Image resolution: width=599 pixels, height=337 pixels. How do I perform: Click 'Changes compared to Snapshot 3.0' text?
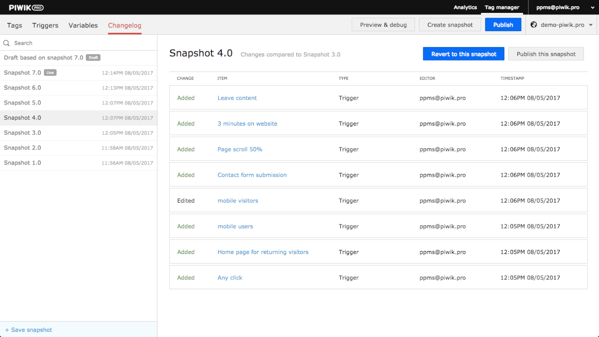click(x=290, y=55)
